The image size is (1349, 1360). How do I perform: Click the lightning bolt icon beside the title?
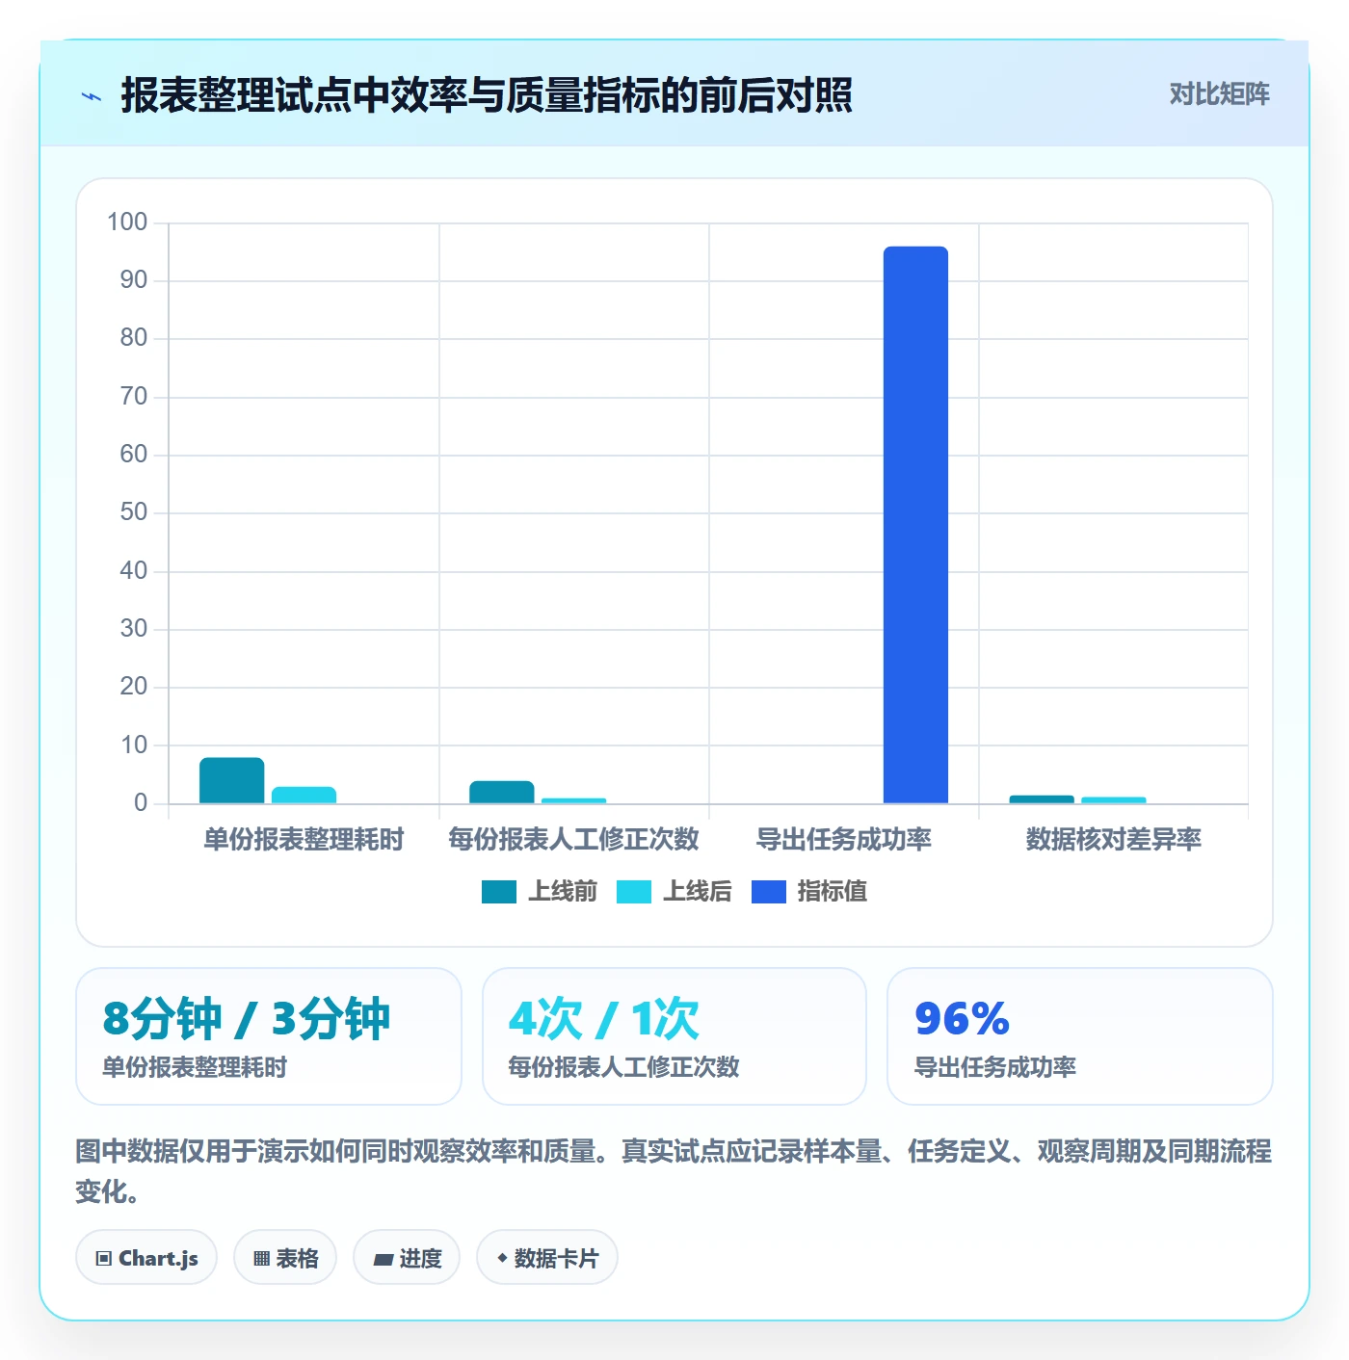92,96
